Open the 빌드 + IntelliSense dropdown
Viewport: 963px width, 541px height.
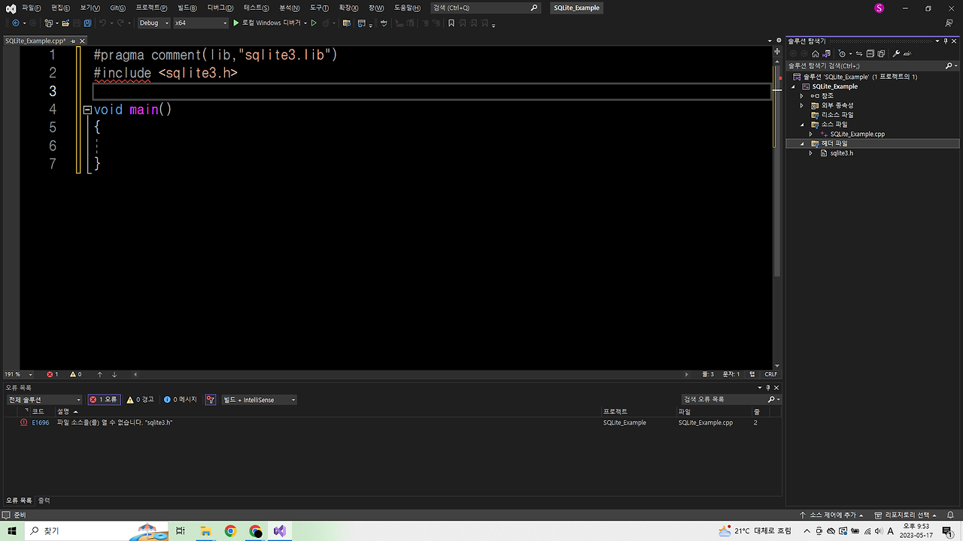coord(259,400)
